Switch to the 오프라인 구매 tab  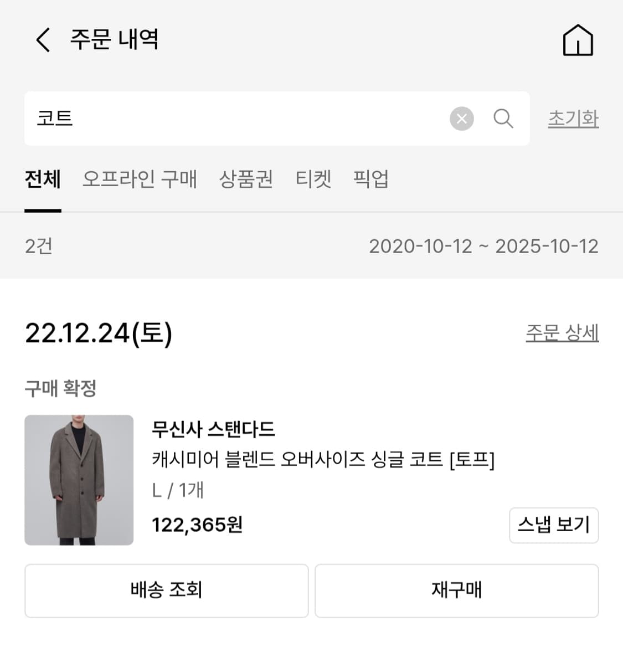click(x=140, y=179)
